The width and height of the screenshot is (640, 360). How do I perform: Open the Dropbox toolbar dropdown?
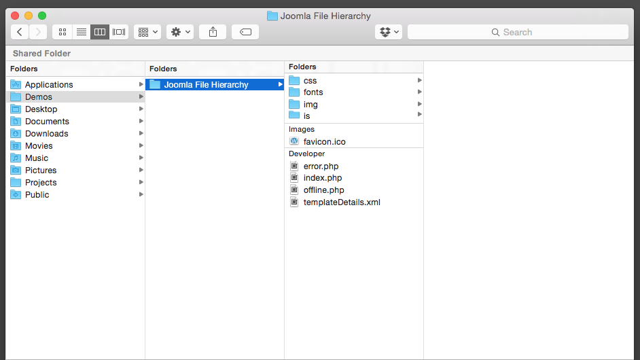coord(388,32)
